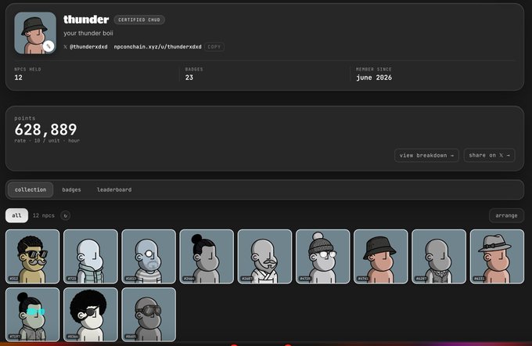The width and height of the screenshot is (532, 346).
Task: Click the 'your thunder boii' bio text
Action: coord(88,33)
